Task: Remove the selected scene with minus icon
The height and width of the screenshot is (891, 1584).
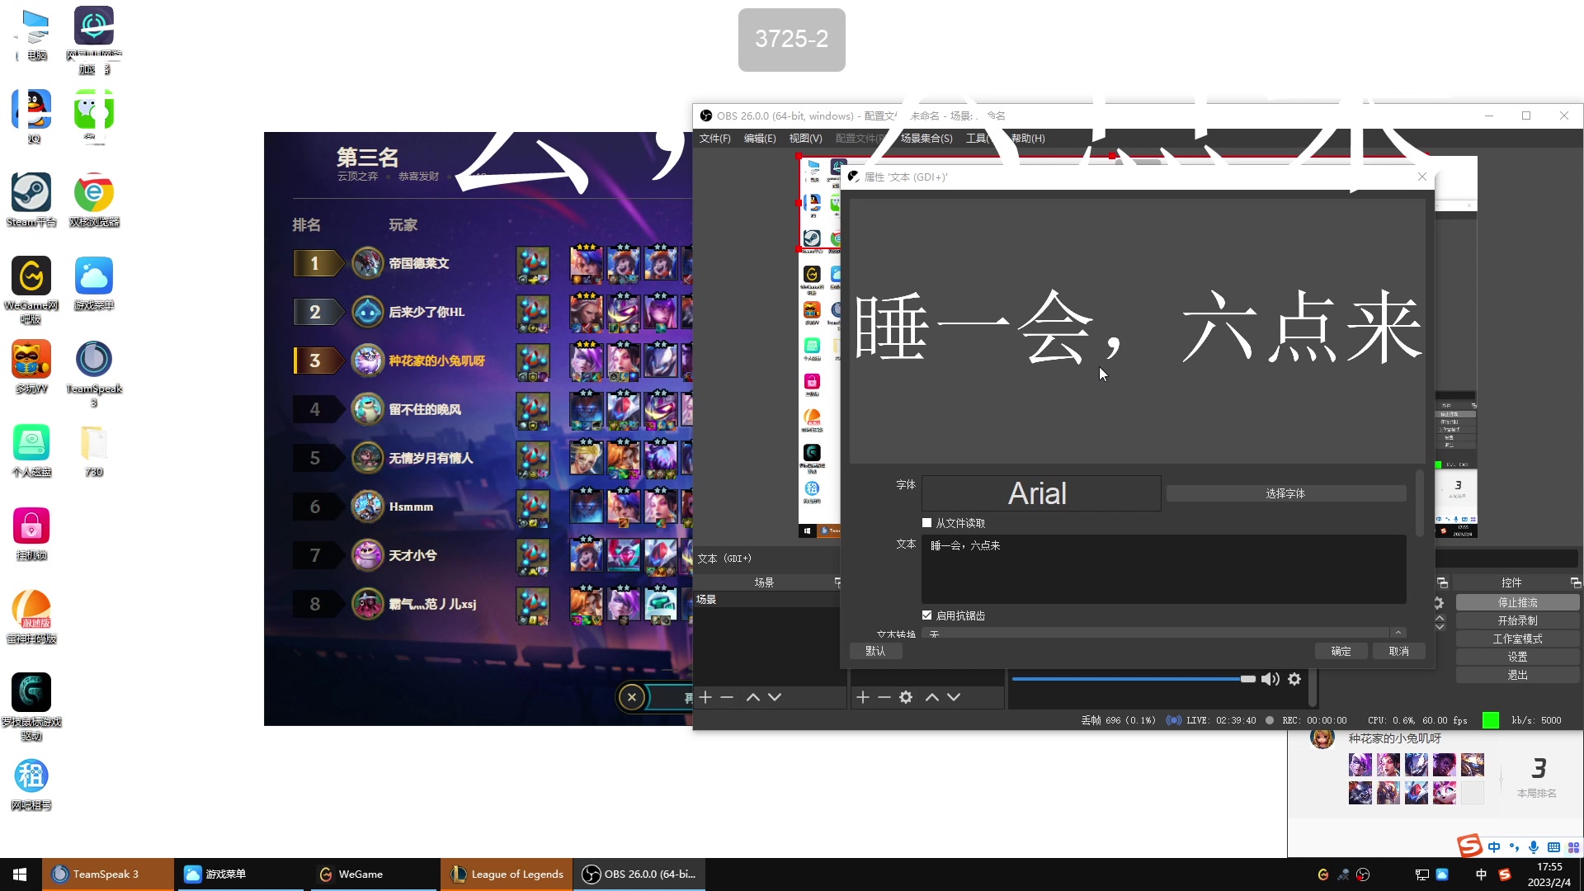Action: [x=727, y=697]
